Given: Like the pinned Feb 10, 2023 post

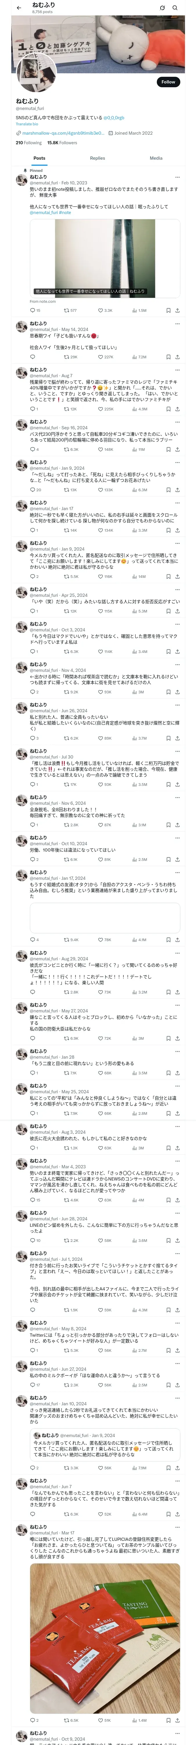Looking at the screenshot, I should [105, 310].
